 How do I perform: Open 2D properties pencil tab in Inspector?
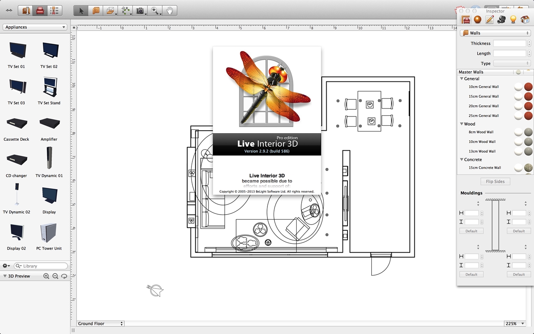coord(489,20)
